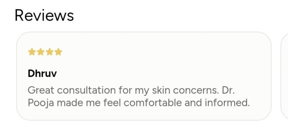Open the partially visible next review card

point(285,76)
